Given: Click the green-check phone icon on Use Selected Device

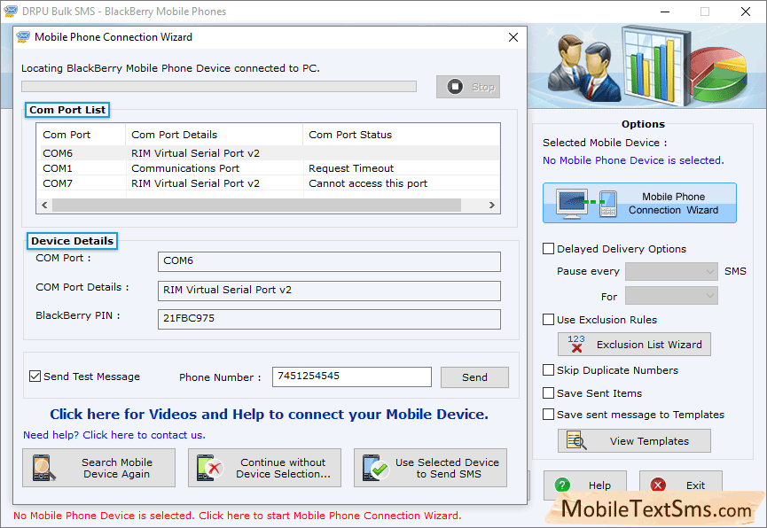Looking at the screenshot, I should (376, 468).
